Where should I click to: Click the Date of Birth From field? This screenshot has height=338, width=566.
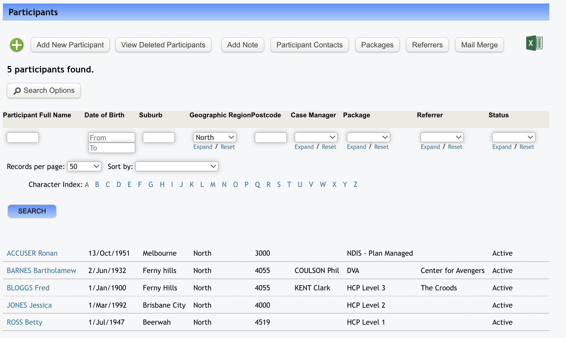click(111, 137)
